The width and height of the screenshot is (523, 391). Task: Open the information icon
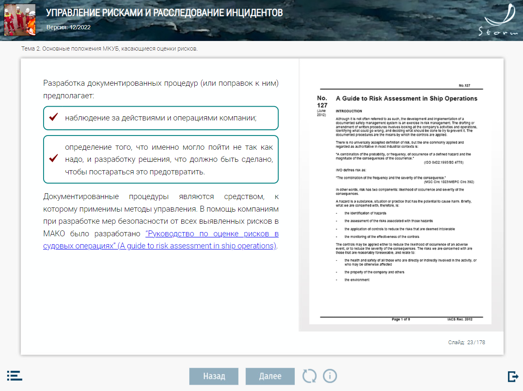pyautogui.click(x=330, y=376)
